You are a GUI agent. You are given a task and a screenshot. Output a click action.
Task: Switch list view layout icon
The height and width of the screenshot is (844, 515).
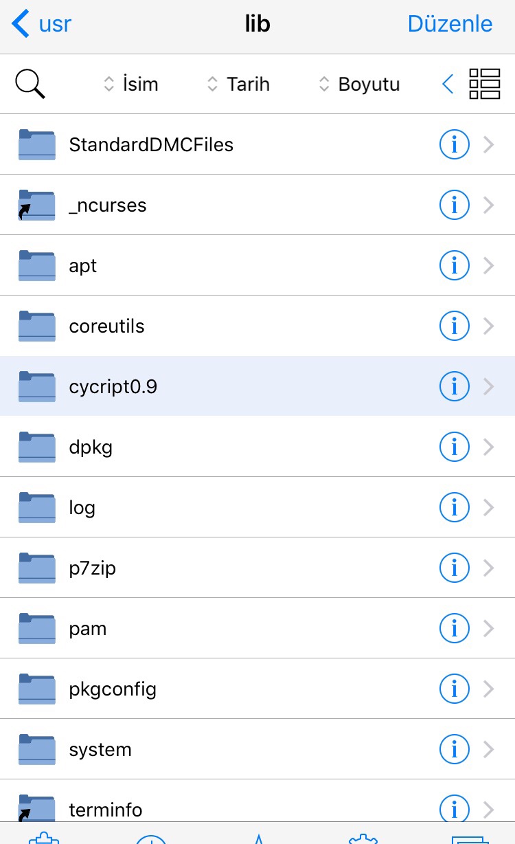tap(484, 85)
